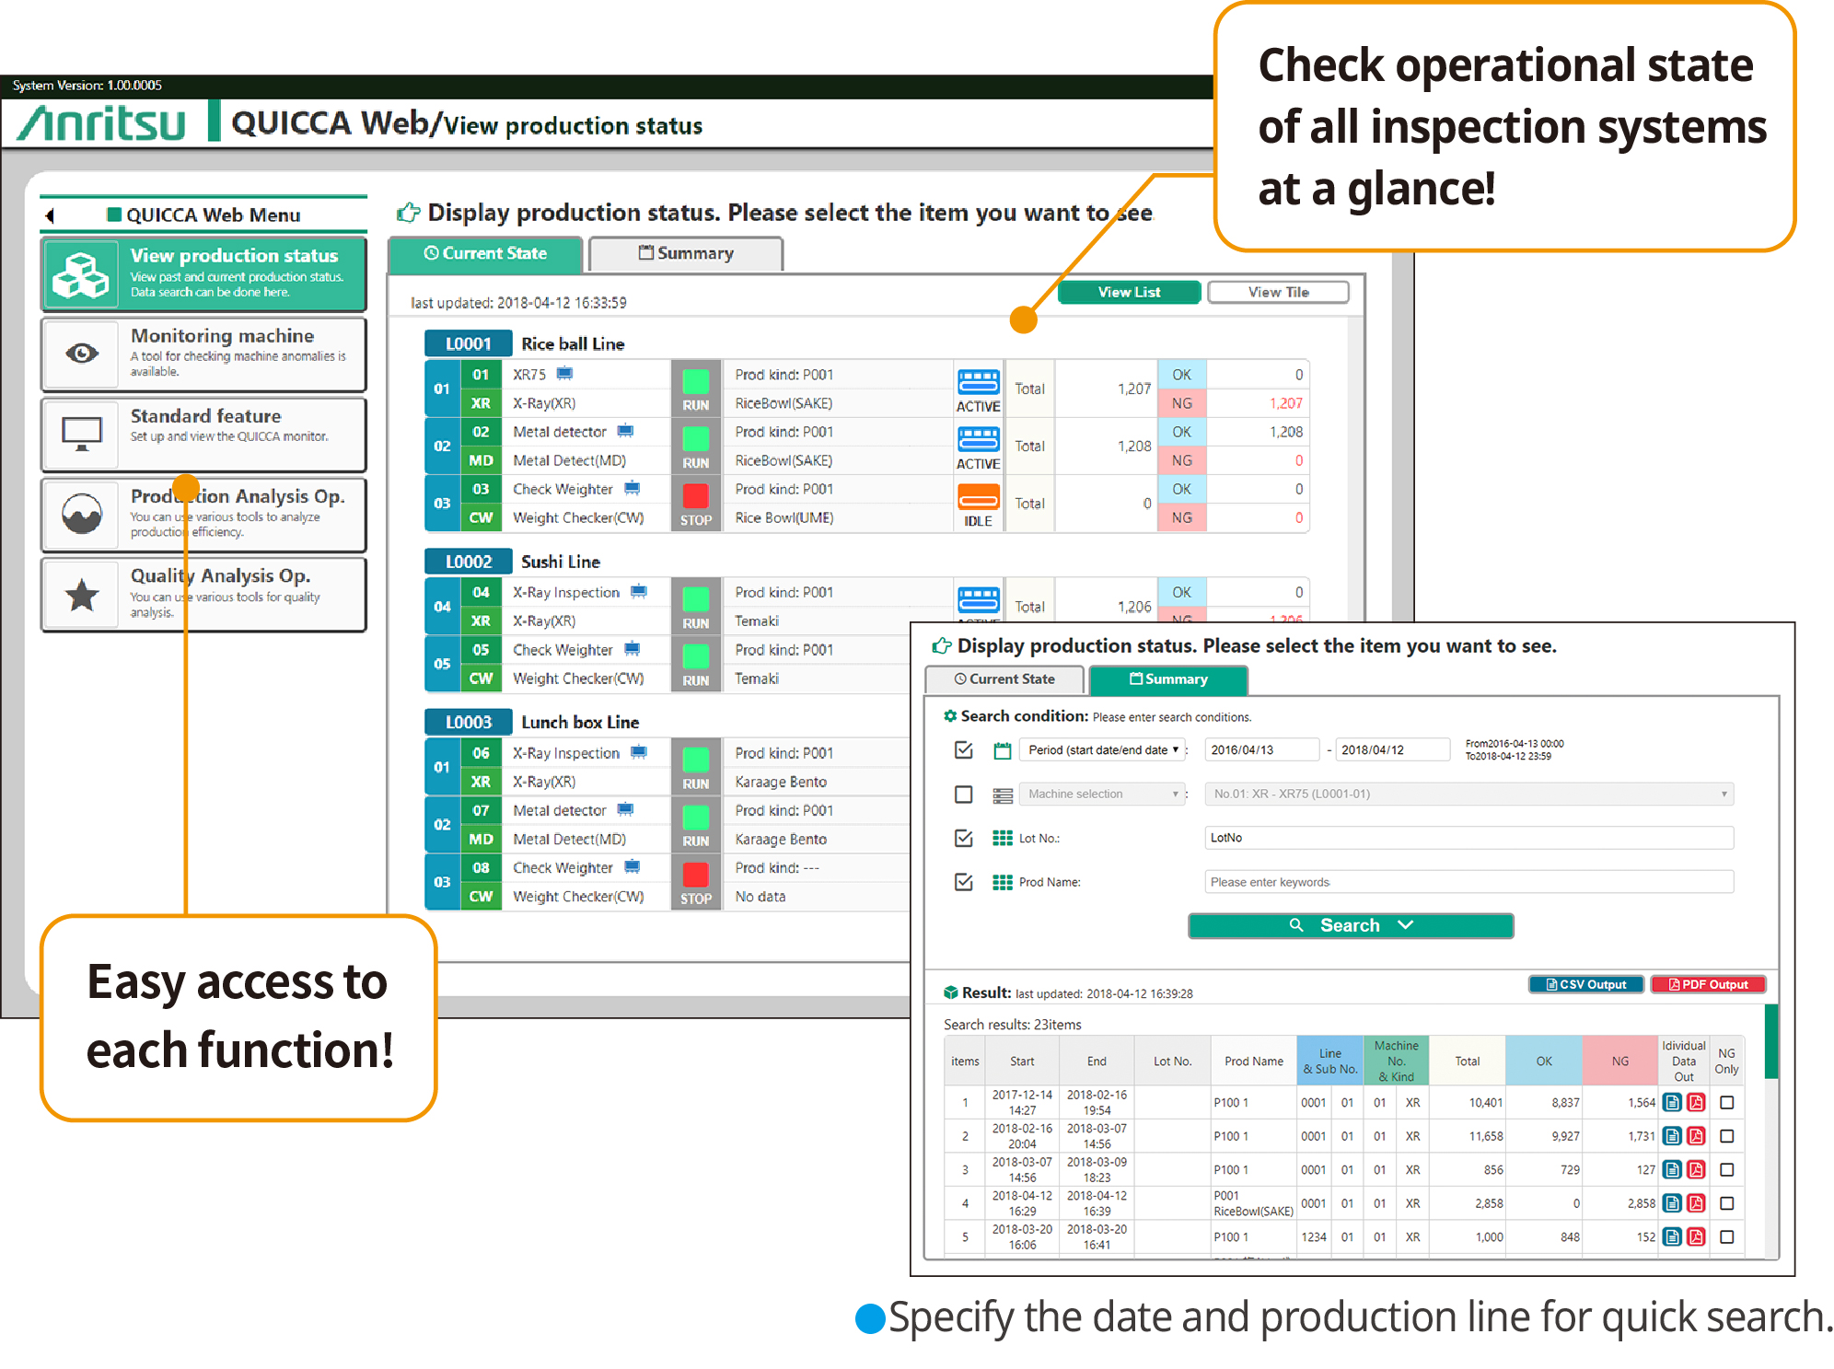Open machine No.01 XR-XR75 dropdown
The width and height of the screenshot is (1834, 1369).
1469,794
